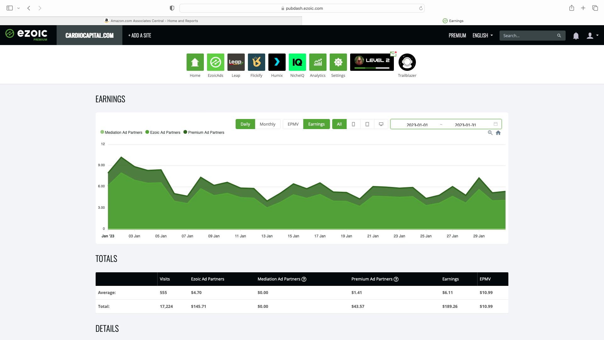Click the Ezoic Ad Partners column header
The image size is (604, 340).
pos(208,279)
